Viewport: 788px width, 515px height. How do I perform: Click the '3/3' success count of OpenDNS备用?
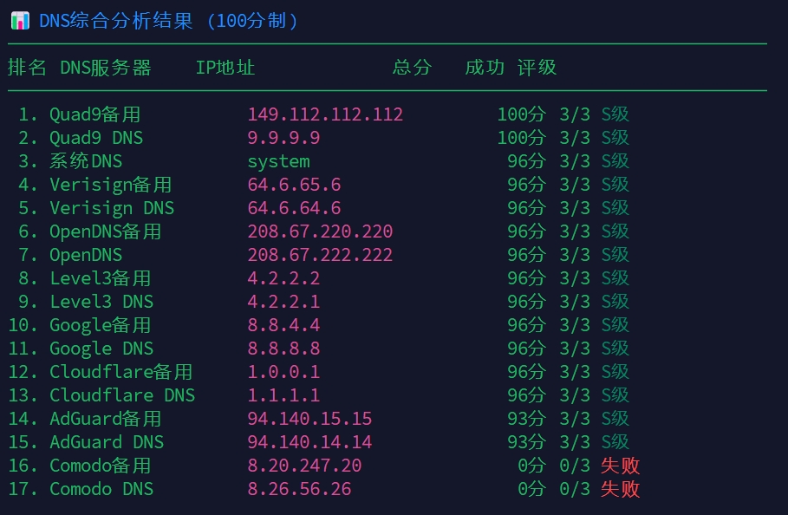click(575, 231)
